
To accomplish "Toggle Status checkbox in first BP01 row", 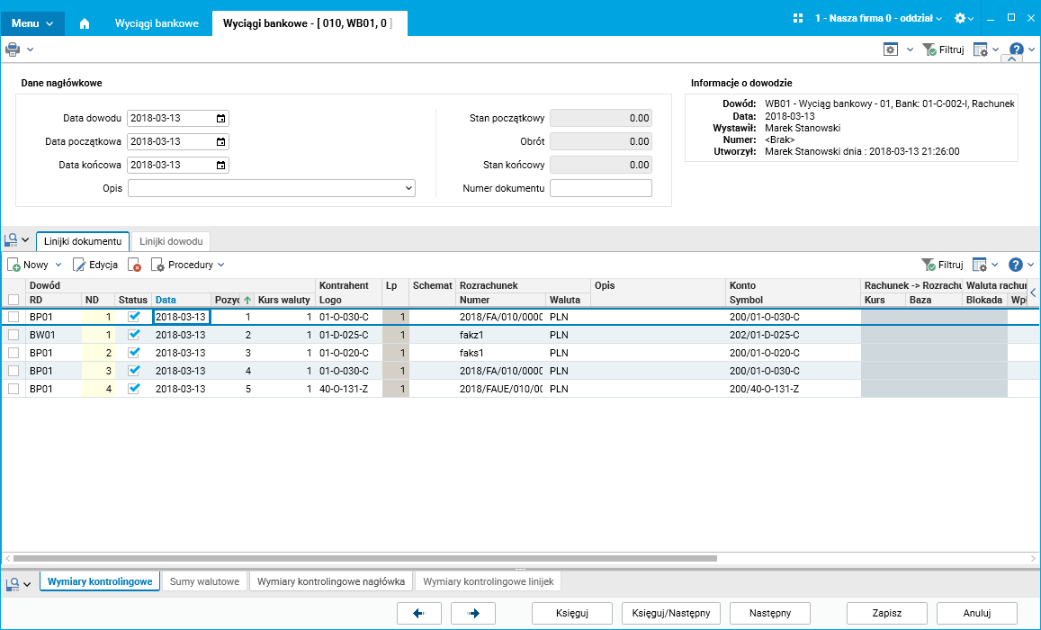I will [134, 317].
